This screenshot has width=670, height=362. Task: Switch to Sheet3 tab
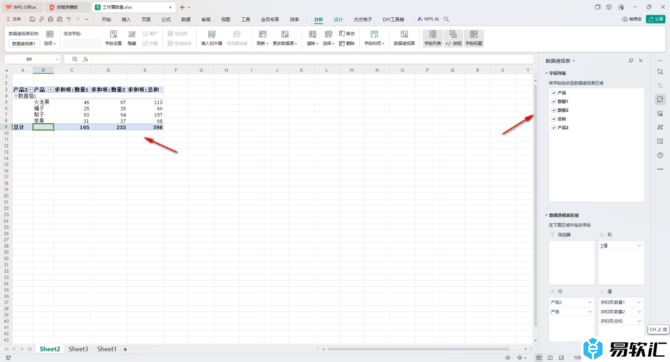(x=79, y=349)
